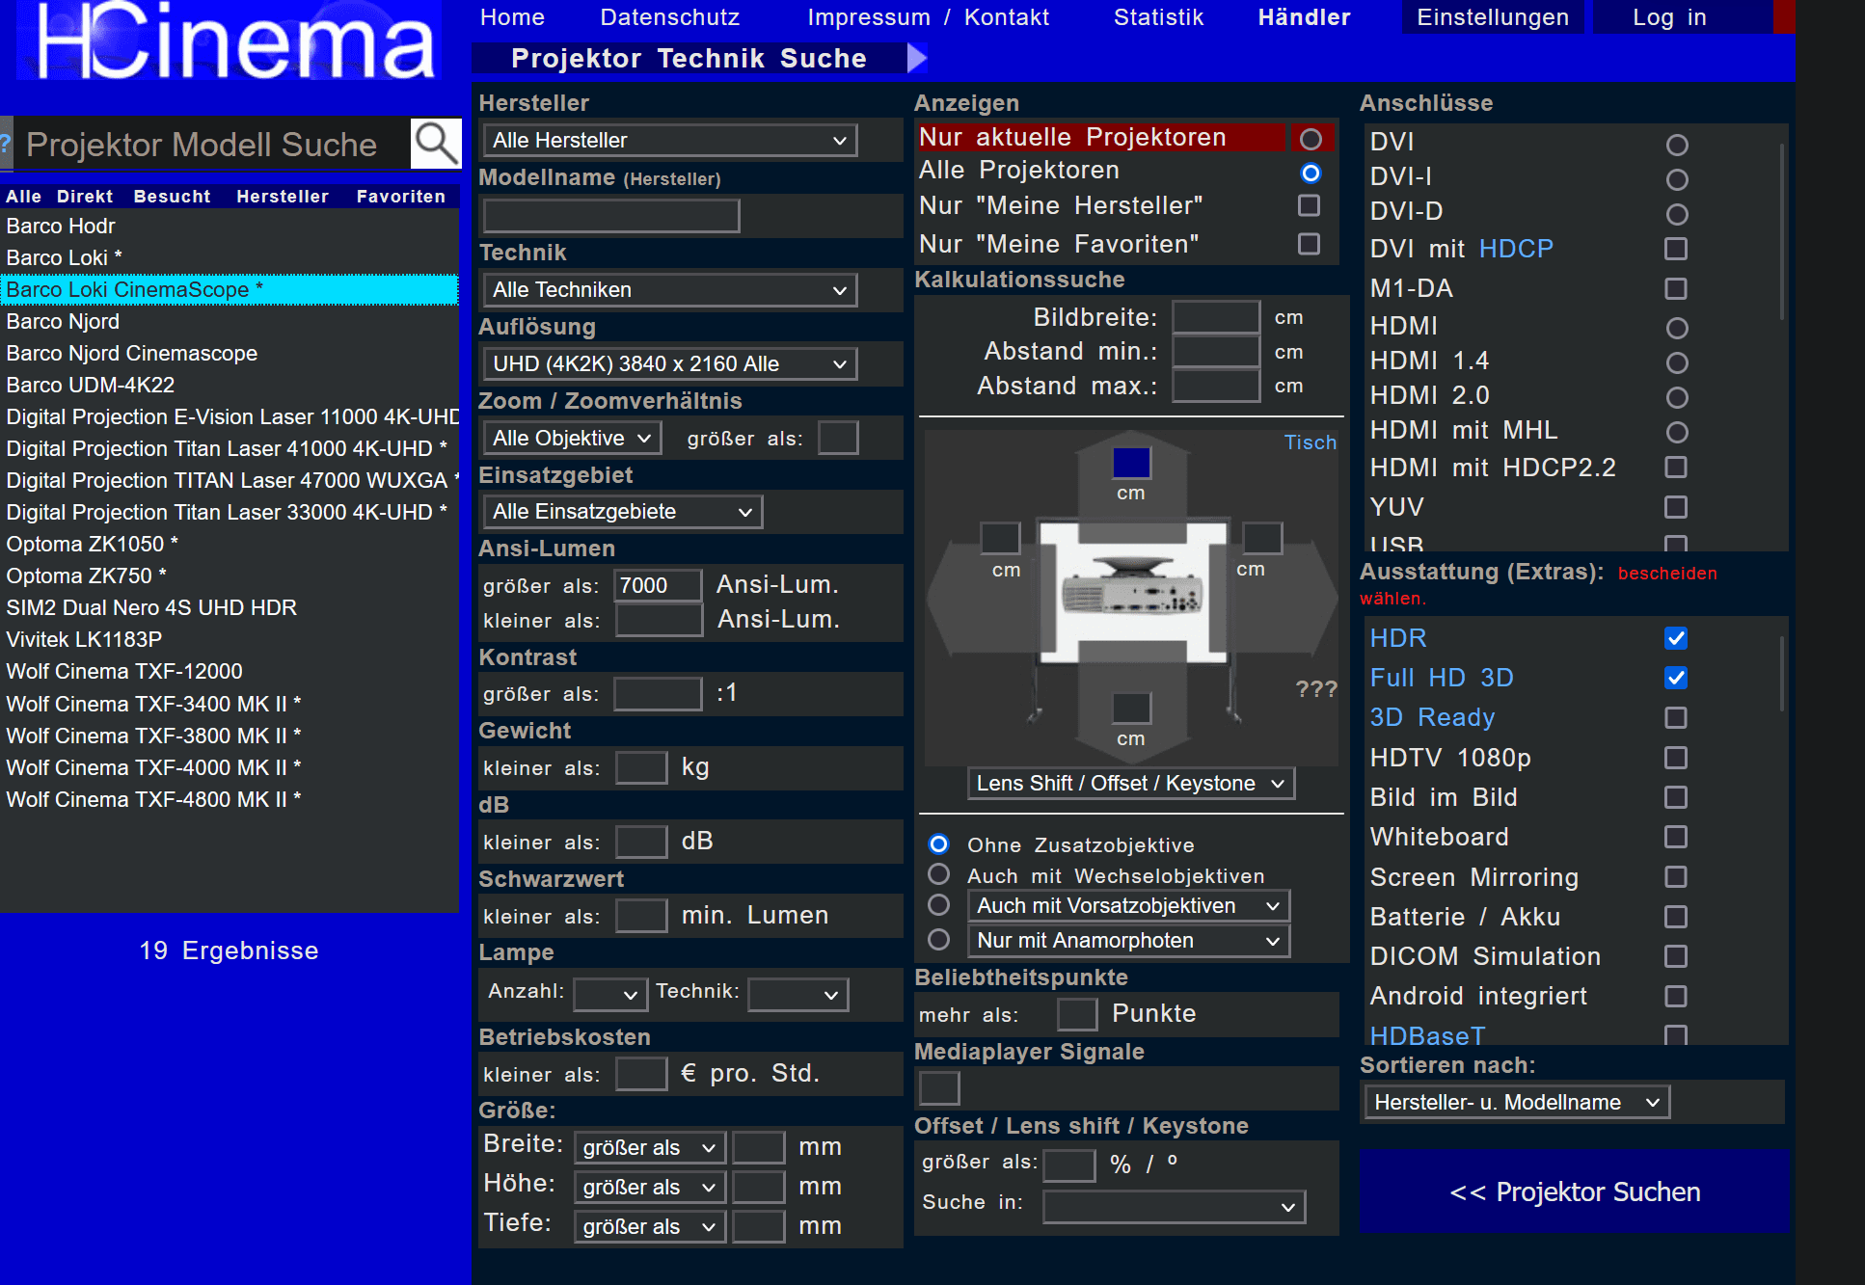Open the Statistik menu item

pyautogui.click(x=1158, y=17)
